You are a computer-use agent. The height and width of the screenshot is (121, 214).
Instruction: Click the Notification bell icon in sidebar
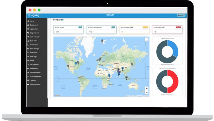point(28,53)
